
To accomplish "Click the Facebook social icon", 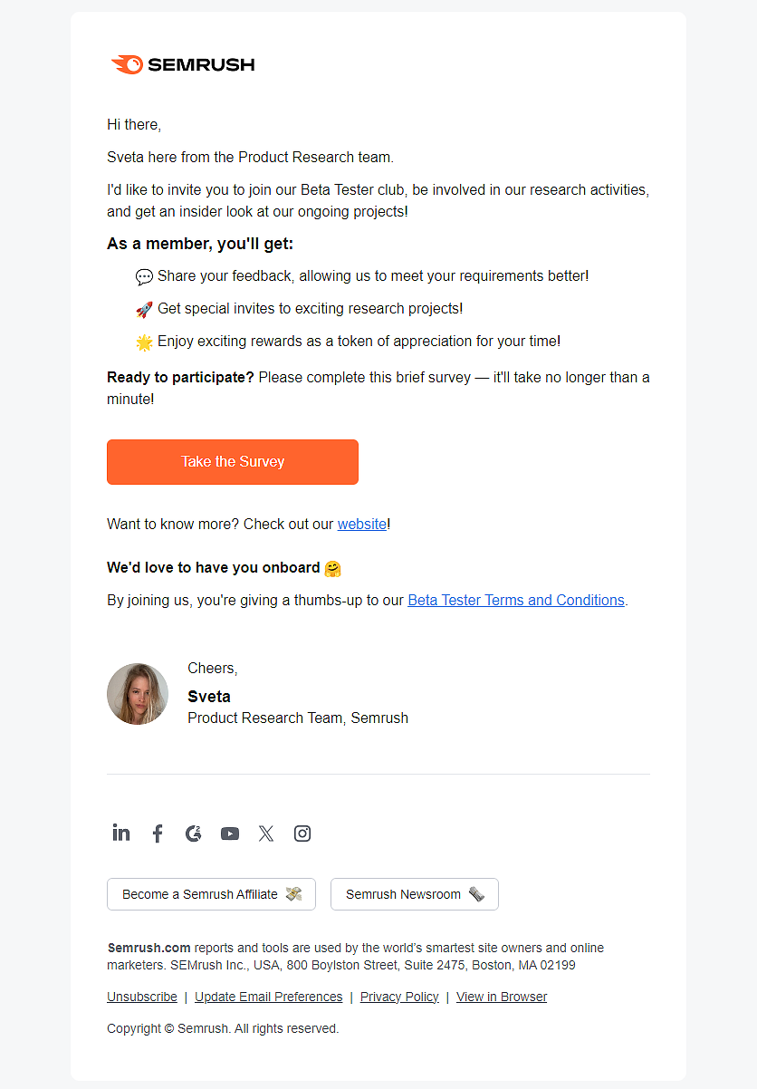I will (158, 833).
